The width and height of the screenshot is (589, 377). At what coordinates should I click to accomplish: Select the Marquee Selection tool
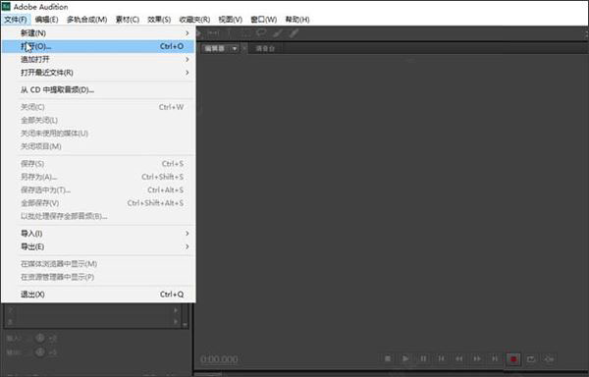click(x=245, y=33)
